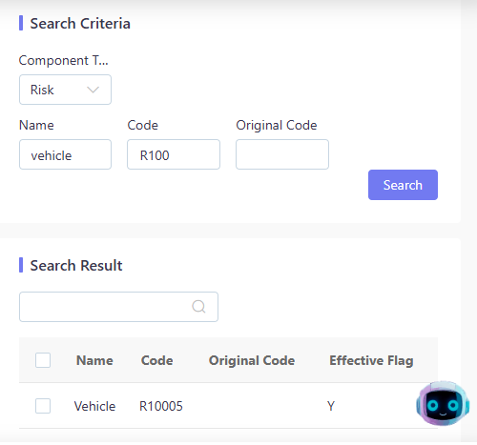Check the Vehicle row checkbox
477x445 pixels.
43,406
